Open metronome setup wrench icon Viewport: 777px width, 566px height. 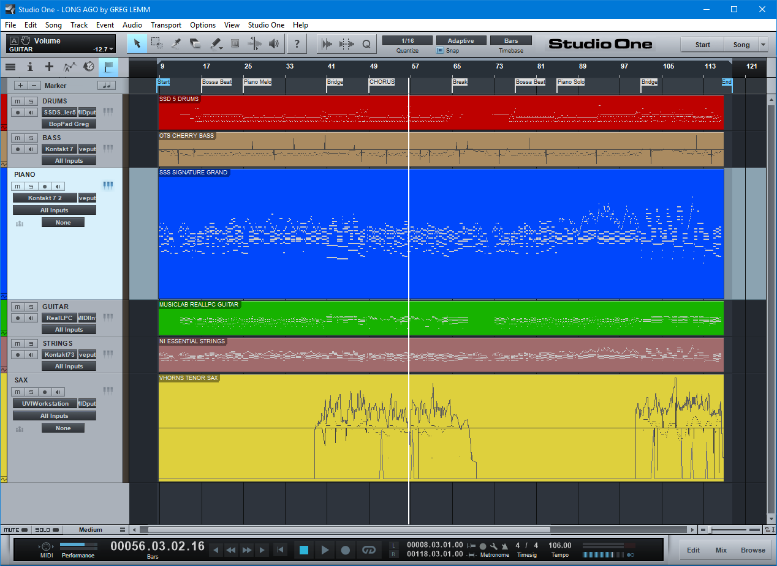coord(494,546)
